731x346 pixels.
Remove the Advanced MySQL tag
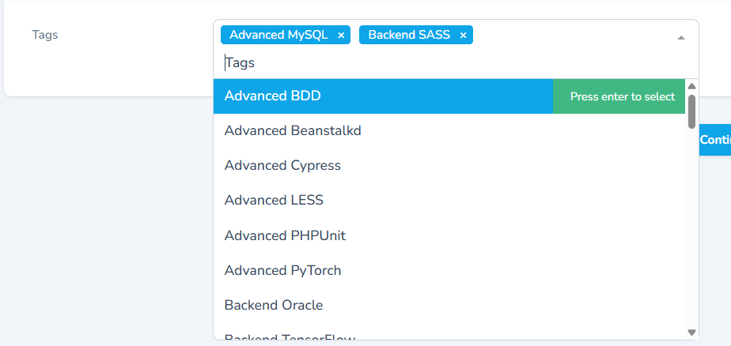pyautogui.click(x=341, y=35)
